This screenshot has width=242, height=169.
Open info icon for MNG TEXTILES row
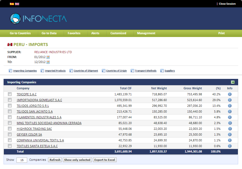[230, 123]
